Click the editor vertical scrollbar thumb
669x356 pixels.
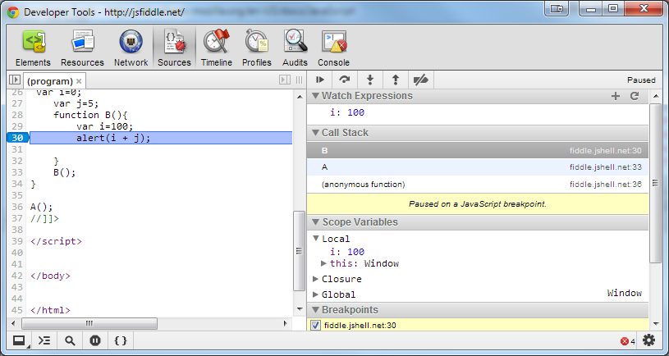click(x=300, y=251)
